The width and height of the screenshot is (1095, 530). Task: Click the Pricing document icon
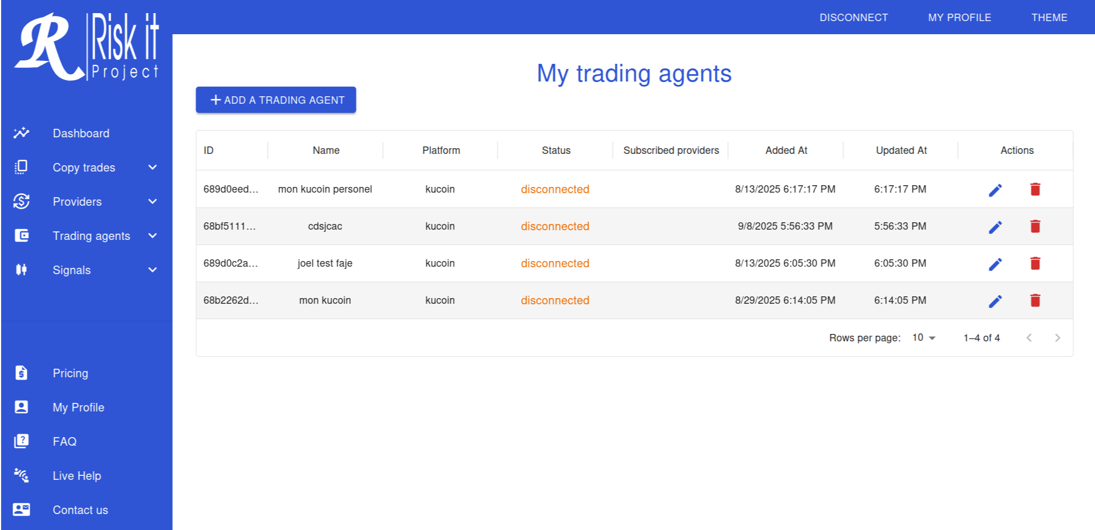[x=22, y=373]
